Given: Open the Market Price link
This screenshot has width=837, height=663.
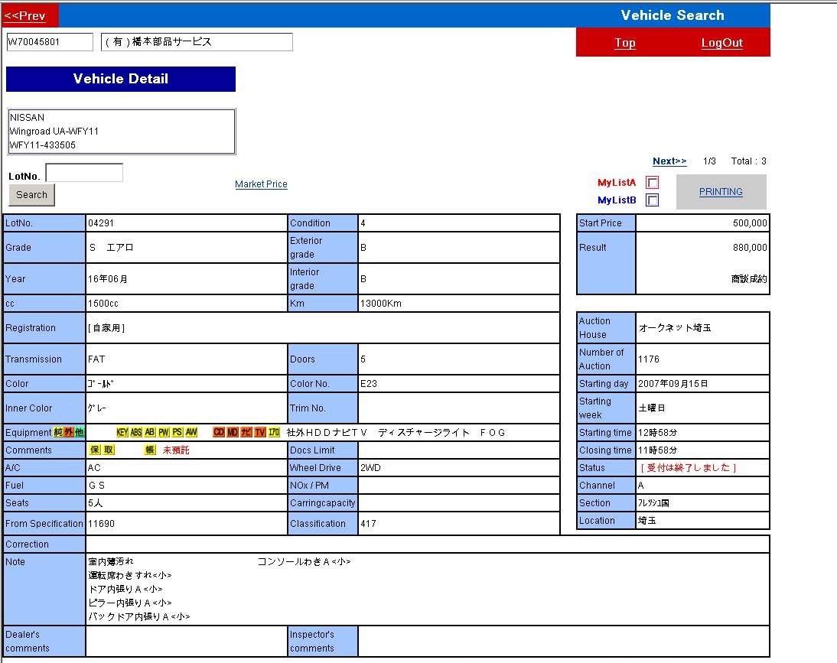Looking at the screenshot, I should [261, 184].
